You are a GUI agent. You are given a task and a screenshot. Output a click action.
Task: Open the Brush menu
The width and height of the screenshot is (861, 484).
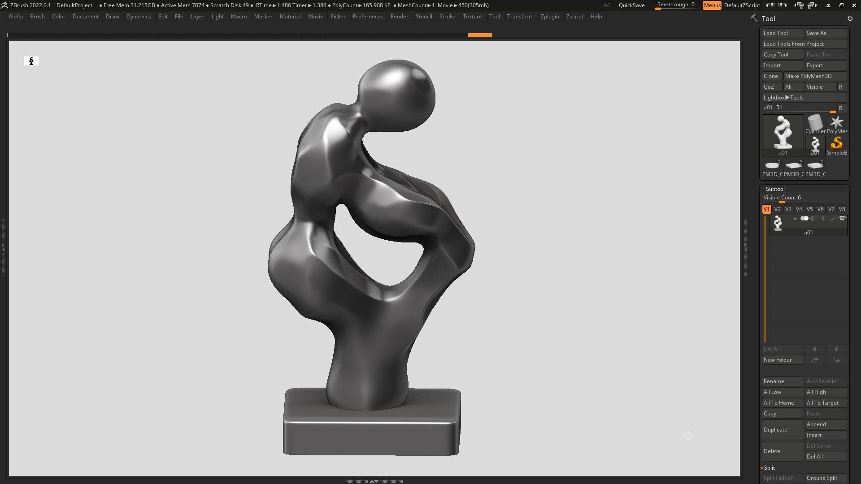pos(37,17)
